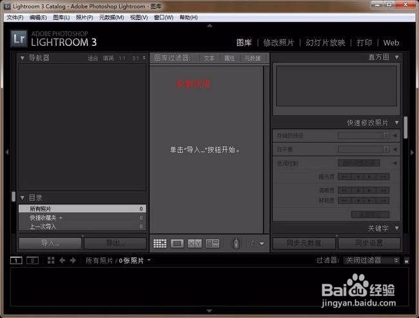Click the reset all button
The image size is (419, 318).
[371, 214]
